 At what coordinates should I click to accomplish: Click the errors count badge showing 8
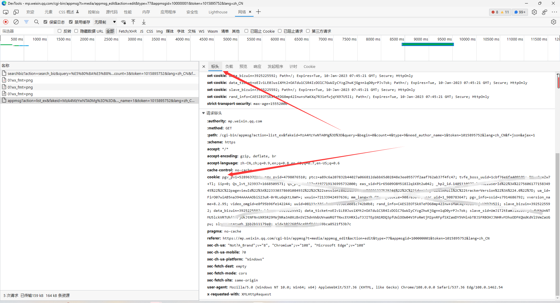[x=495, y=12]
